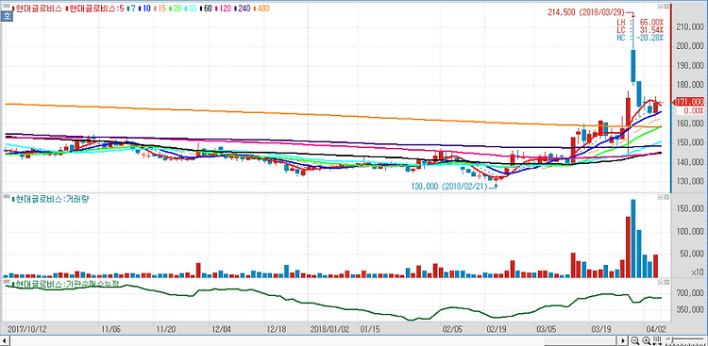Click the x10 volume multiplier label

pyautogui.click(x=697, y=272)
